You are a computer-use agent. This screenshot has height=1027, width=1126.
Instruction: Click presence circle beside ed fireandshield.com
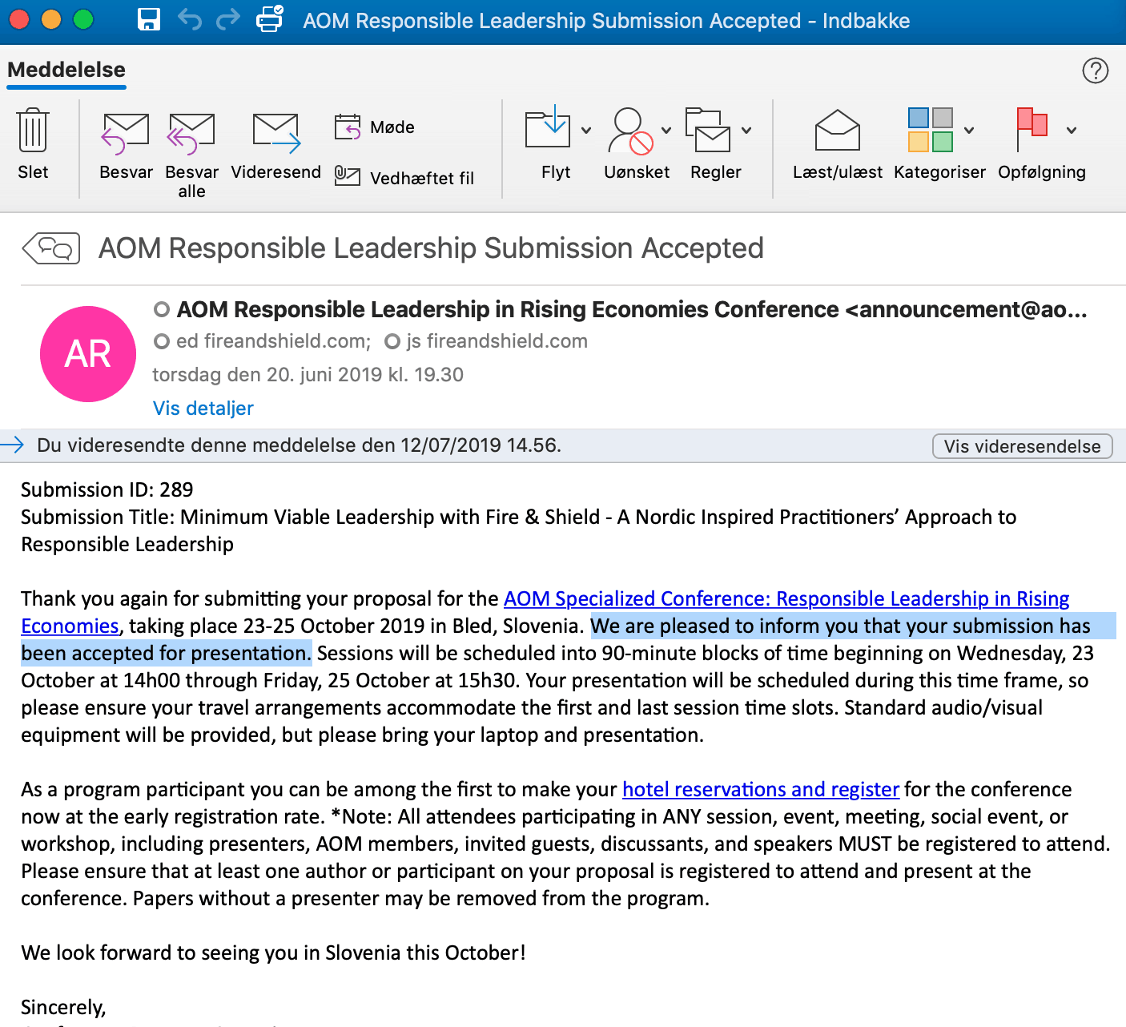click(162, 342)
